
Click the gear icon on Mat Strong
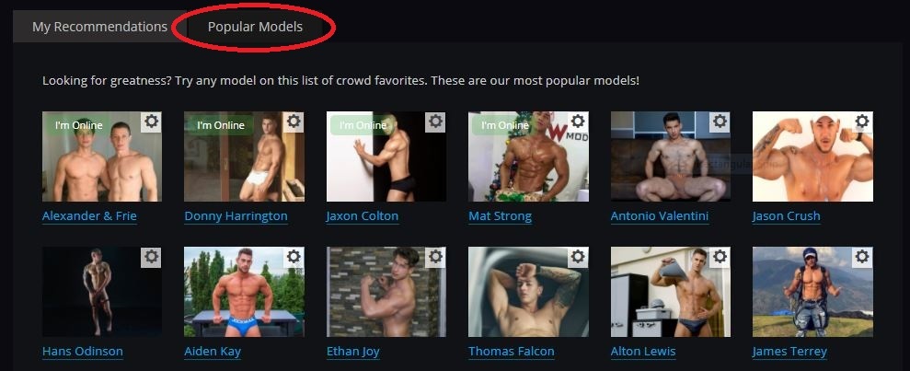tap(578, 122)
